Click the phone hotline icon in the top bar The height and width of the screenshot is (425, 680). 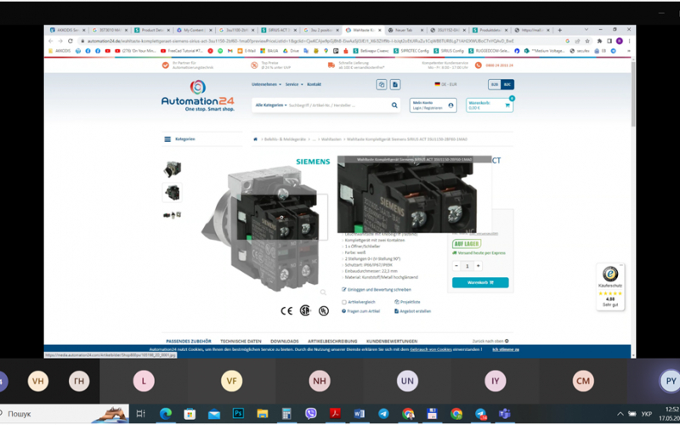click(478, 65)
